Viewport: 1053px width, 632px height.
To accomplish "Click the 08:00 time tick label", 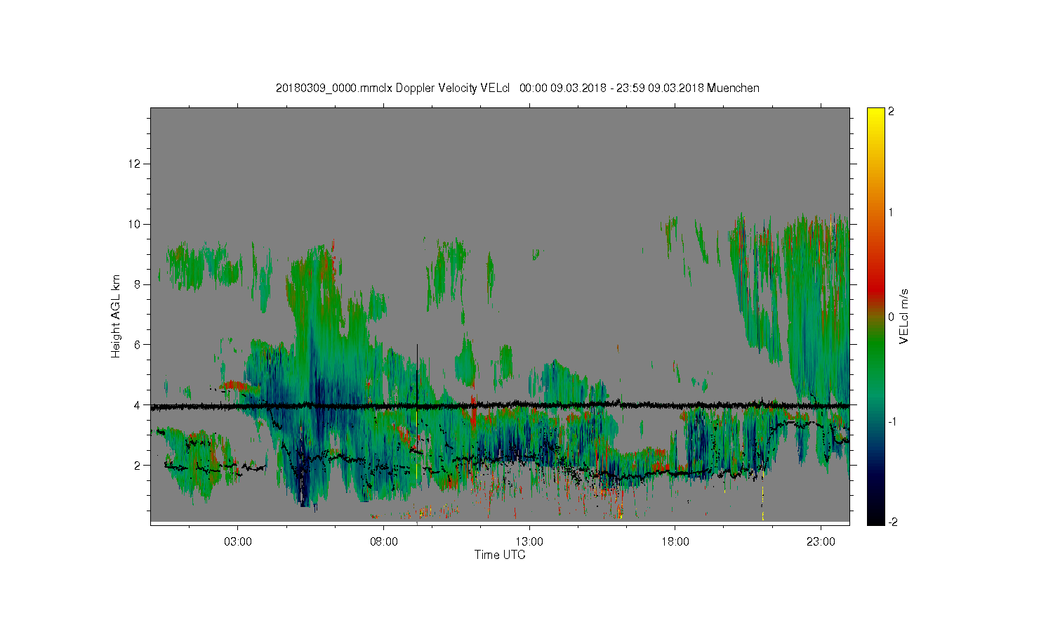I will 383,542.
